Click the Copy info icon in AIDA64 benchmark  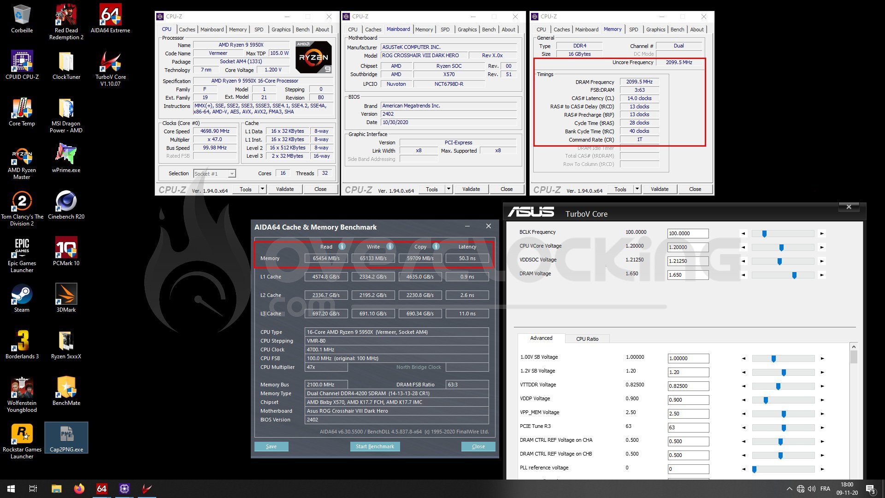tap(436, 247)
